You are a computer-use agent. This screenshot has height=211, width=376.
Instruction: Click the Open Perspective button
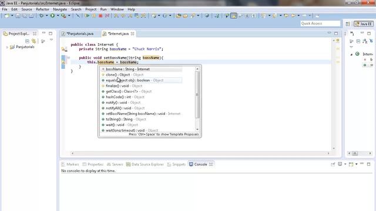348,24
